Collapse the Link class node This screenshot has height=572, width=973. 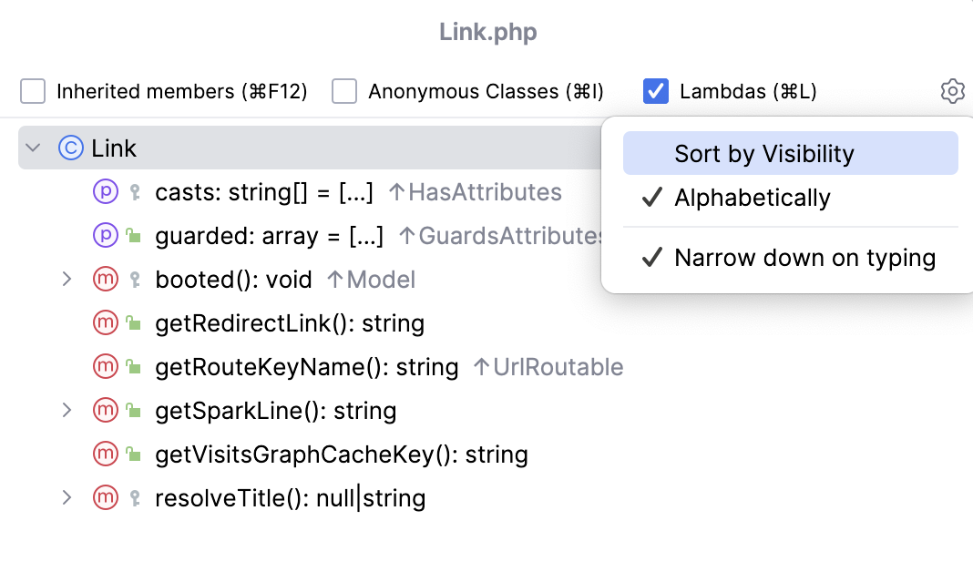click(x=34, y=148)
